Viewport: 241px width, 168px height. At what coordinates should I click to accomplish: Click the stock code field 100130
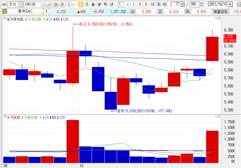[x=33, y=4]
